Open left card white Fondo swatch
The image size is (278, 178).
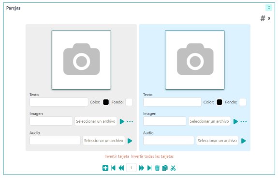coord(129,102)
